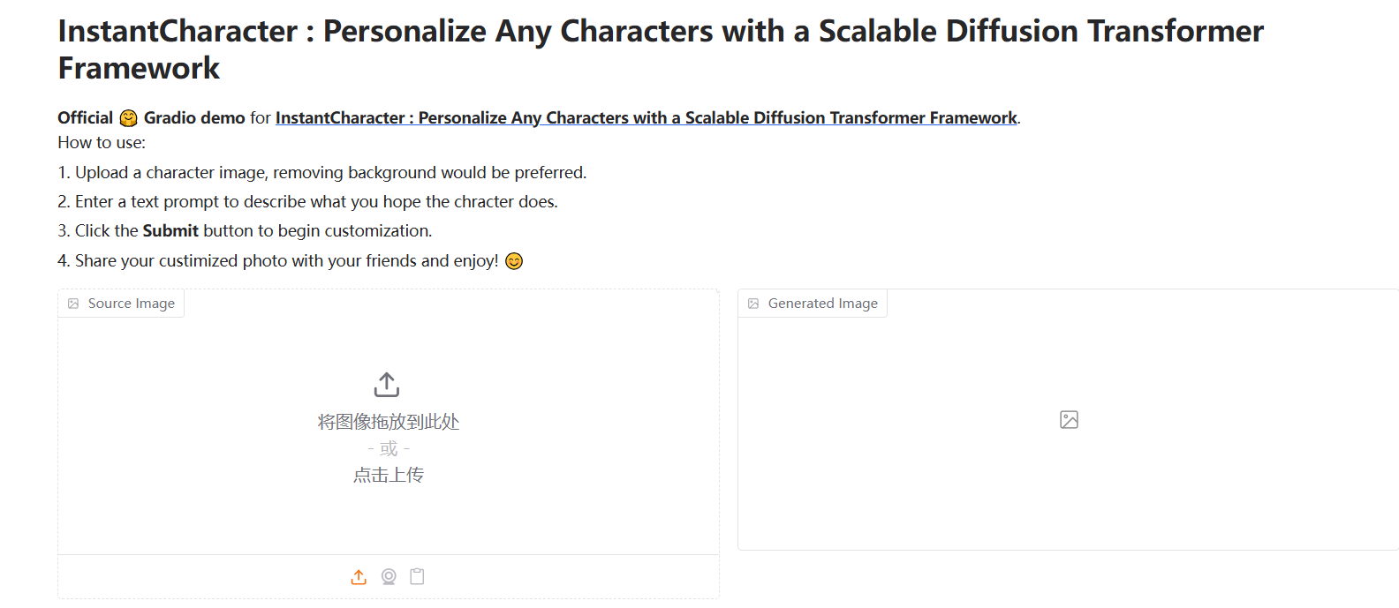Click the image icon beside Source Image label
The width and height of the screenshot is (1399, 608).
(73, 304)
